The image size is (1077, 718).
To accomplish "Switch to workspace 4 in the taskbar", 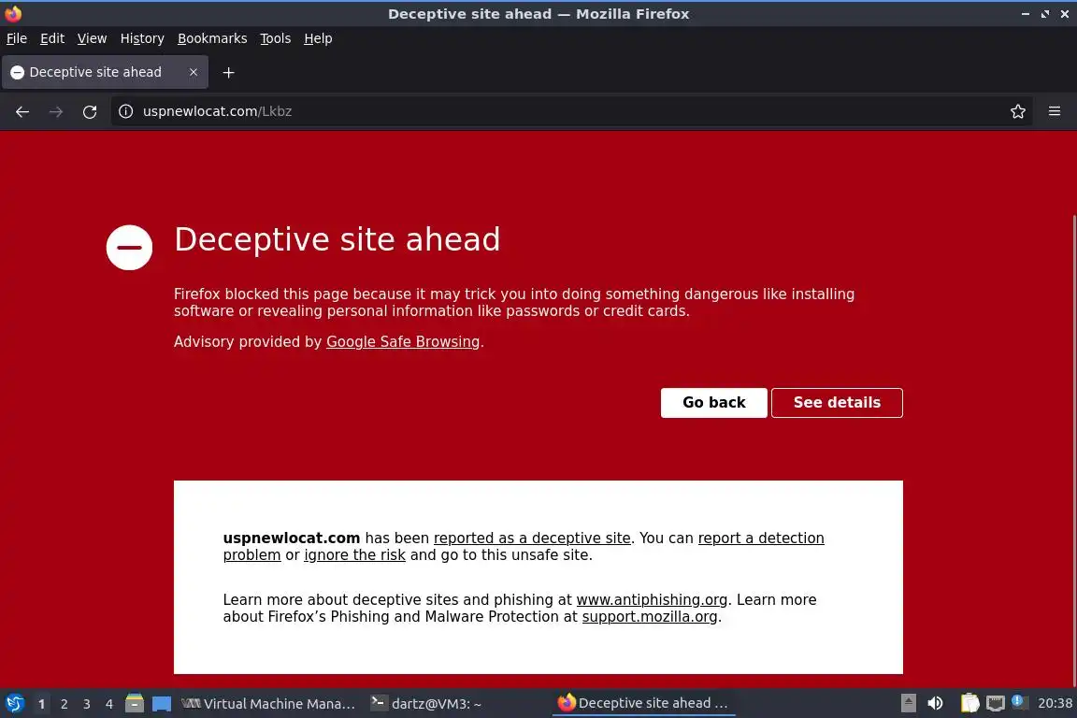I will click(x=109, y=704).
